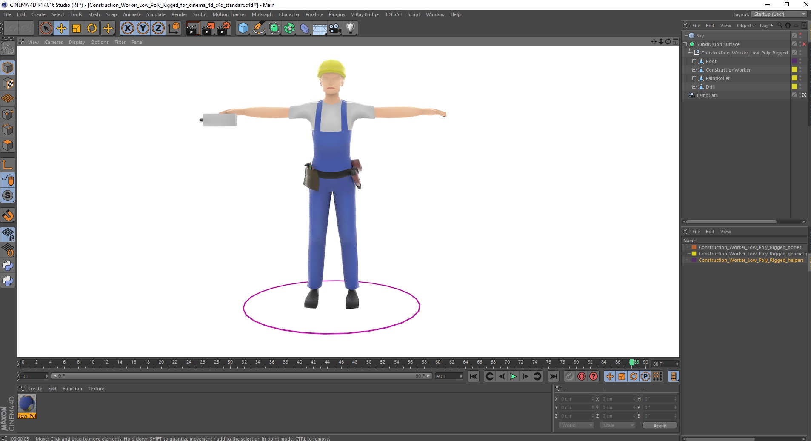Open the viewport Display menu
This screenshot has width=811, height=441.
[77, 42]
